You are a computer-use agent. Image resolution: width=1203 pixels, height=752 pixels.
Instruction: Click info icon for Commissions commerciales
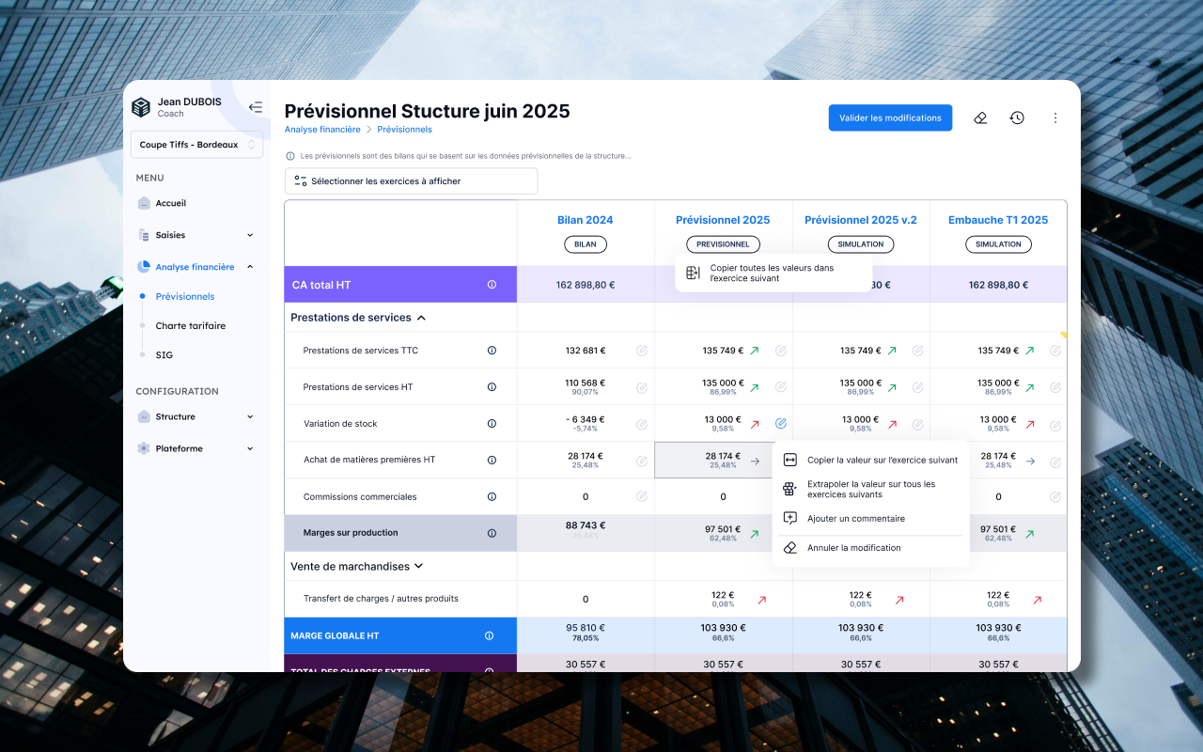492,496
